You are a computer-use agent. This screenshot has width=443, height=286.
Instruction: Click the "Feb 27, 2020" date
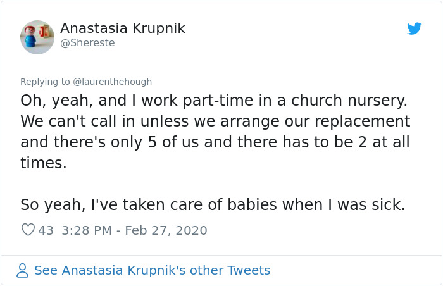click(x=166, y=230)
